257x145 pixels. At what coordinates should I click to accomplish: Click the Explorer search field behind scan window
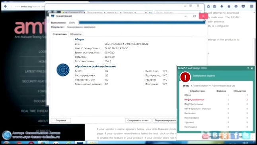click(178, 13)
